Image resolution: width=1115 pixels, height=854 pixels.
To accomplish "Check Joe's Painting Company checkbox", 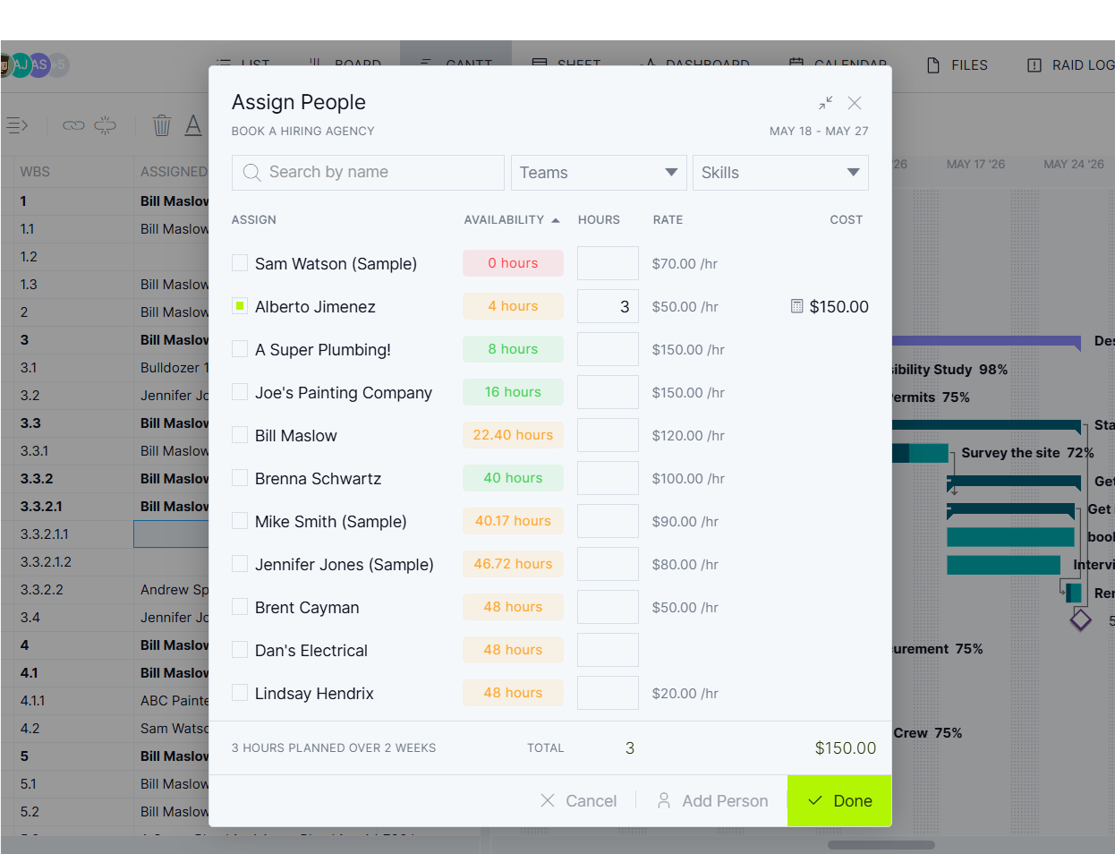I will 240,392.
